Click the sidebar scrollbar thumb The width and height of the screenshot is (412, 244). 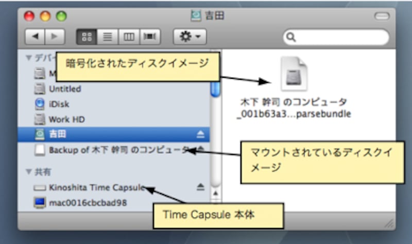215,89
